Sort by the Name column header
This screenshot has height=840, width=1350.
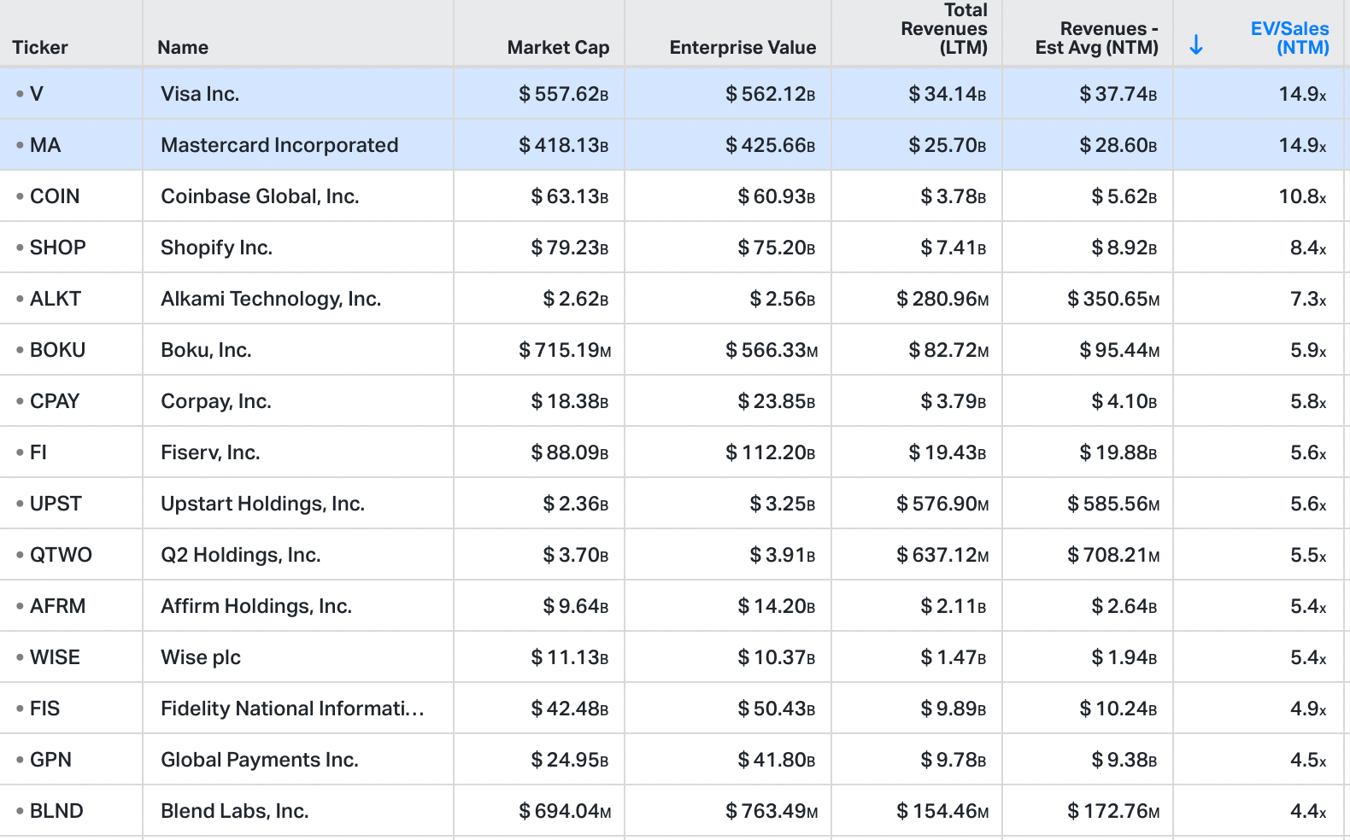[x=183, y=47]
